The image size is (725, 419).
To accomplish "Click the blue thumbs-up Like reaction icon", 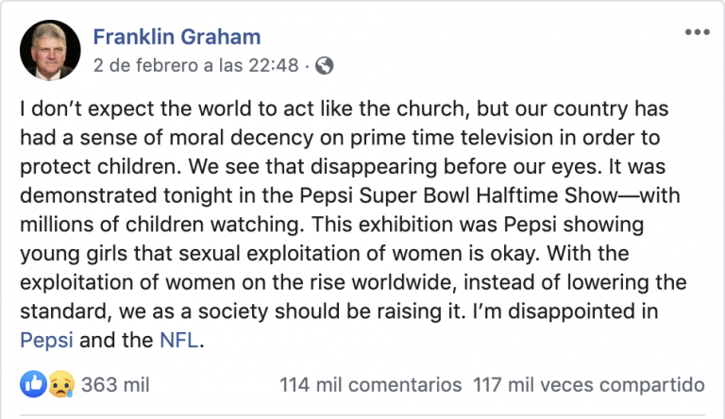I will pos(32,384).
